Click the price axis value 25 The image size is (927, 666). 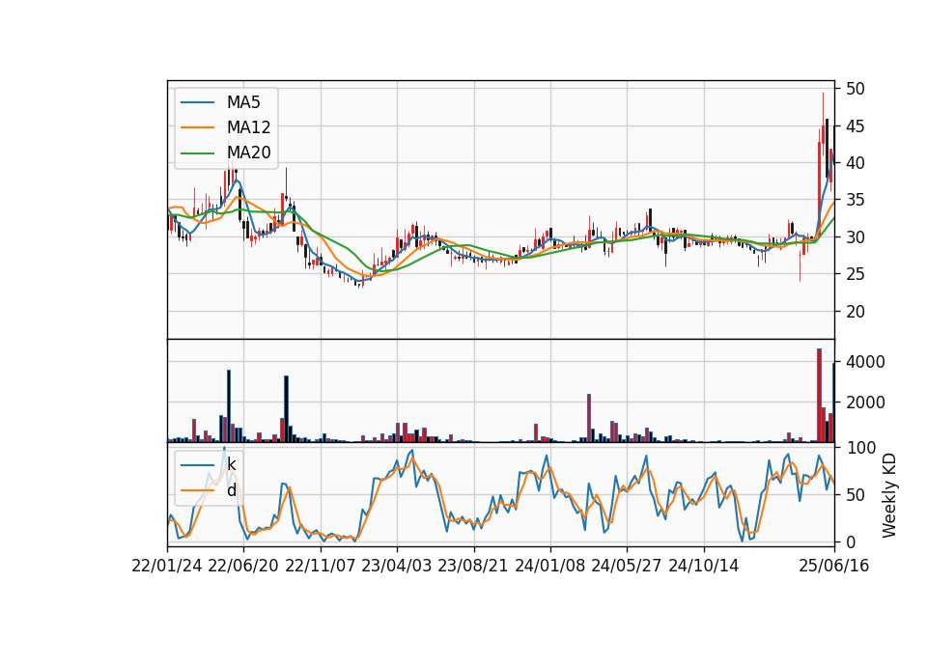tap(855, 274)
